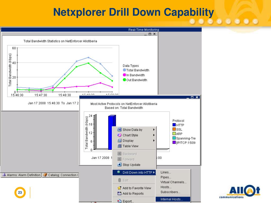
Task: Click the Show Data by menu icon
Action: 119,130
